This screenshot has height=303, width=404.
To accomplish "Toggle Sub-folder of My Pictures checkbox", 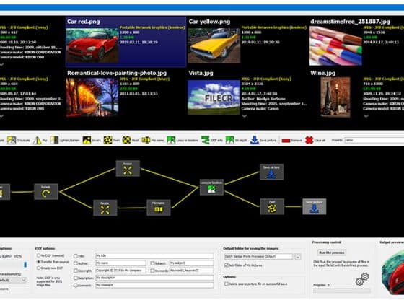I will (x=227, y=265).
